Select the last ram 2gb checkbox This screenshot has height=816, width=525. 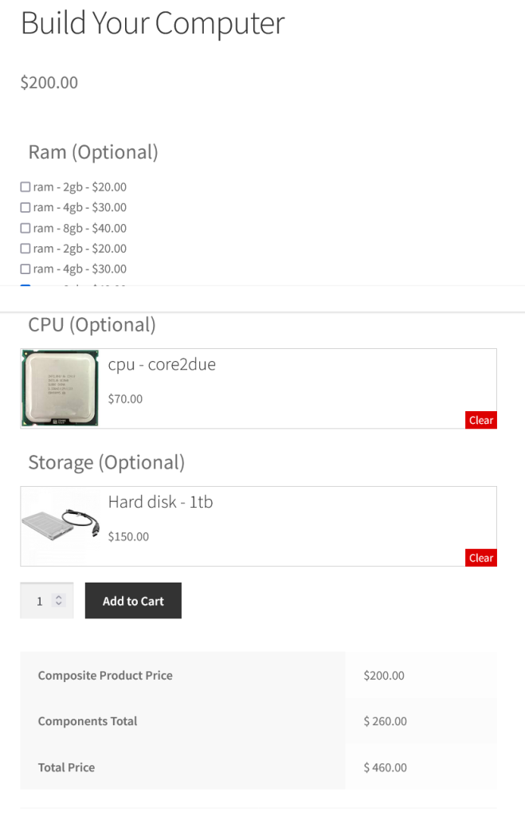point(25,249)
